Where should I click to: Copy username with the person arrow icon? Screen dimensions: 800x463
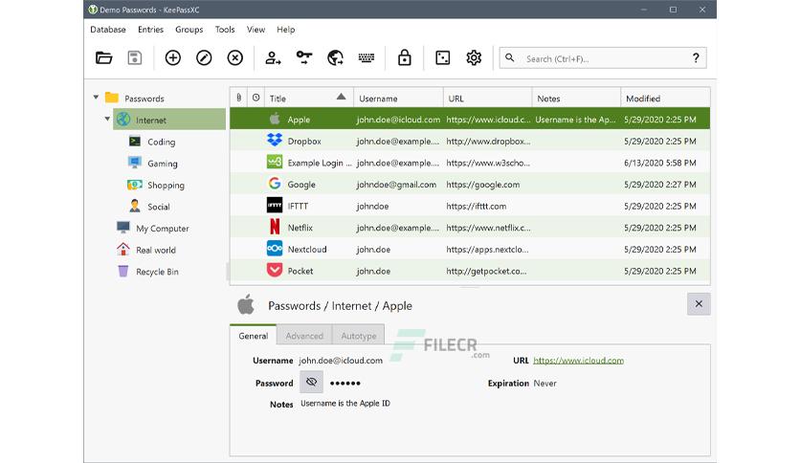(x=273, y=57)
